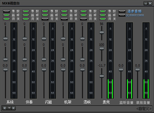Click the 伴奏 channel middle slider handle
154x113 pixels.
25,59
